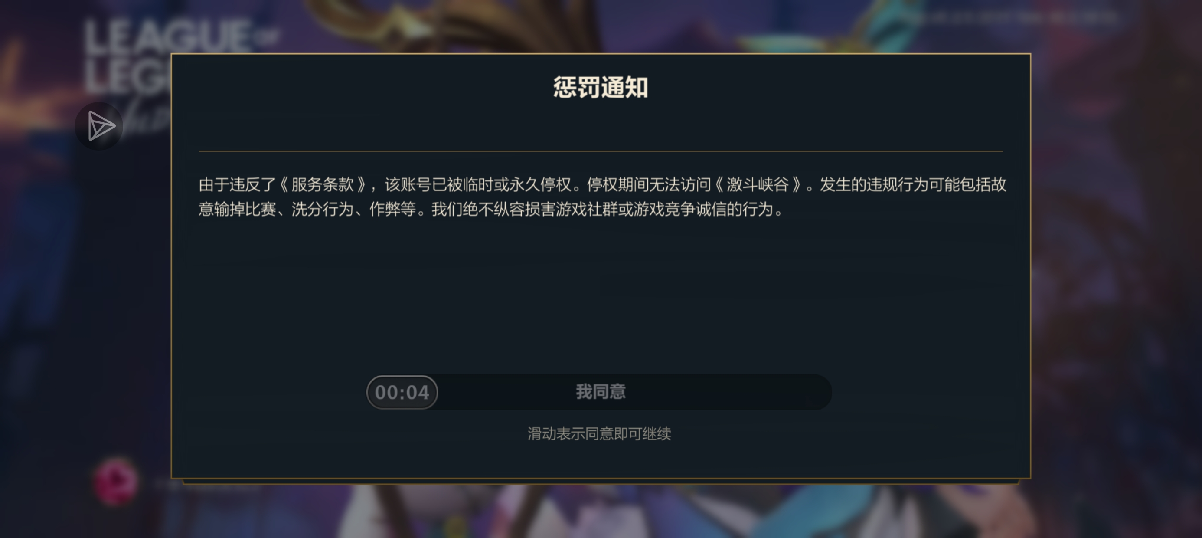Viewport: 1202px width, 538px height.
Task: Click the 惩罚通知 dialog title
Action: click(601, 88)
